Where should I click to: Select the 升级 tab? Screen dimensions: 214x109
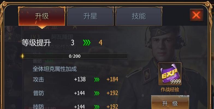click(42, 16)
